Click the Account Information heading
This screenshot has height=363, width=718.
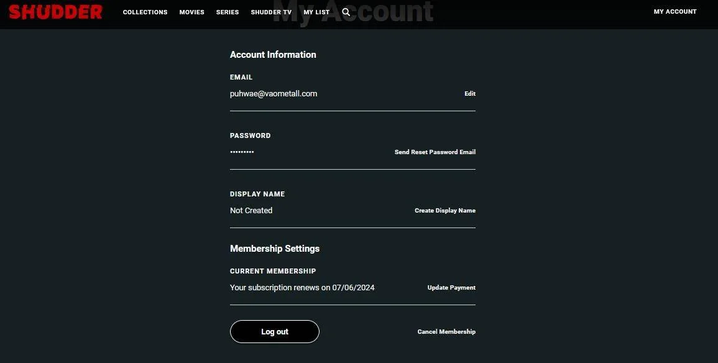[273, 55]
